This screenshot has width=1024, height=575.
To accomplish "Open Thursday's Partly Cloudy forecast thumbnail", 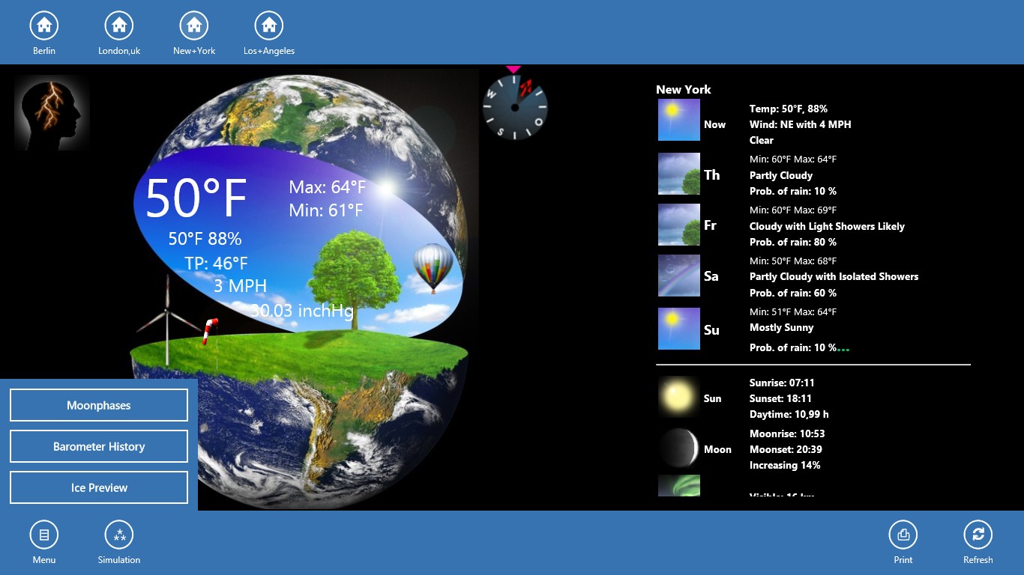I will click(678, 174).
